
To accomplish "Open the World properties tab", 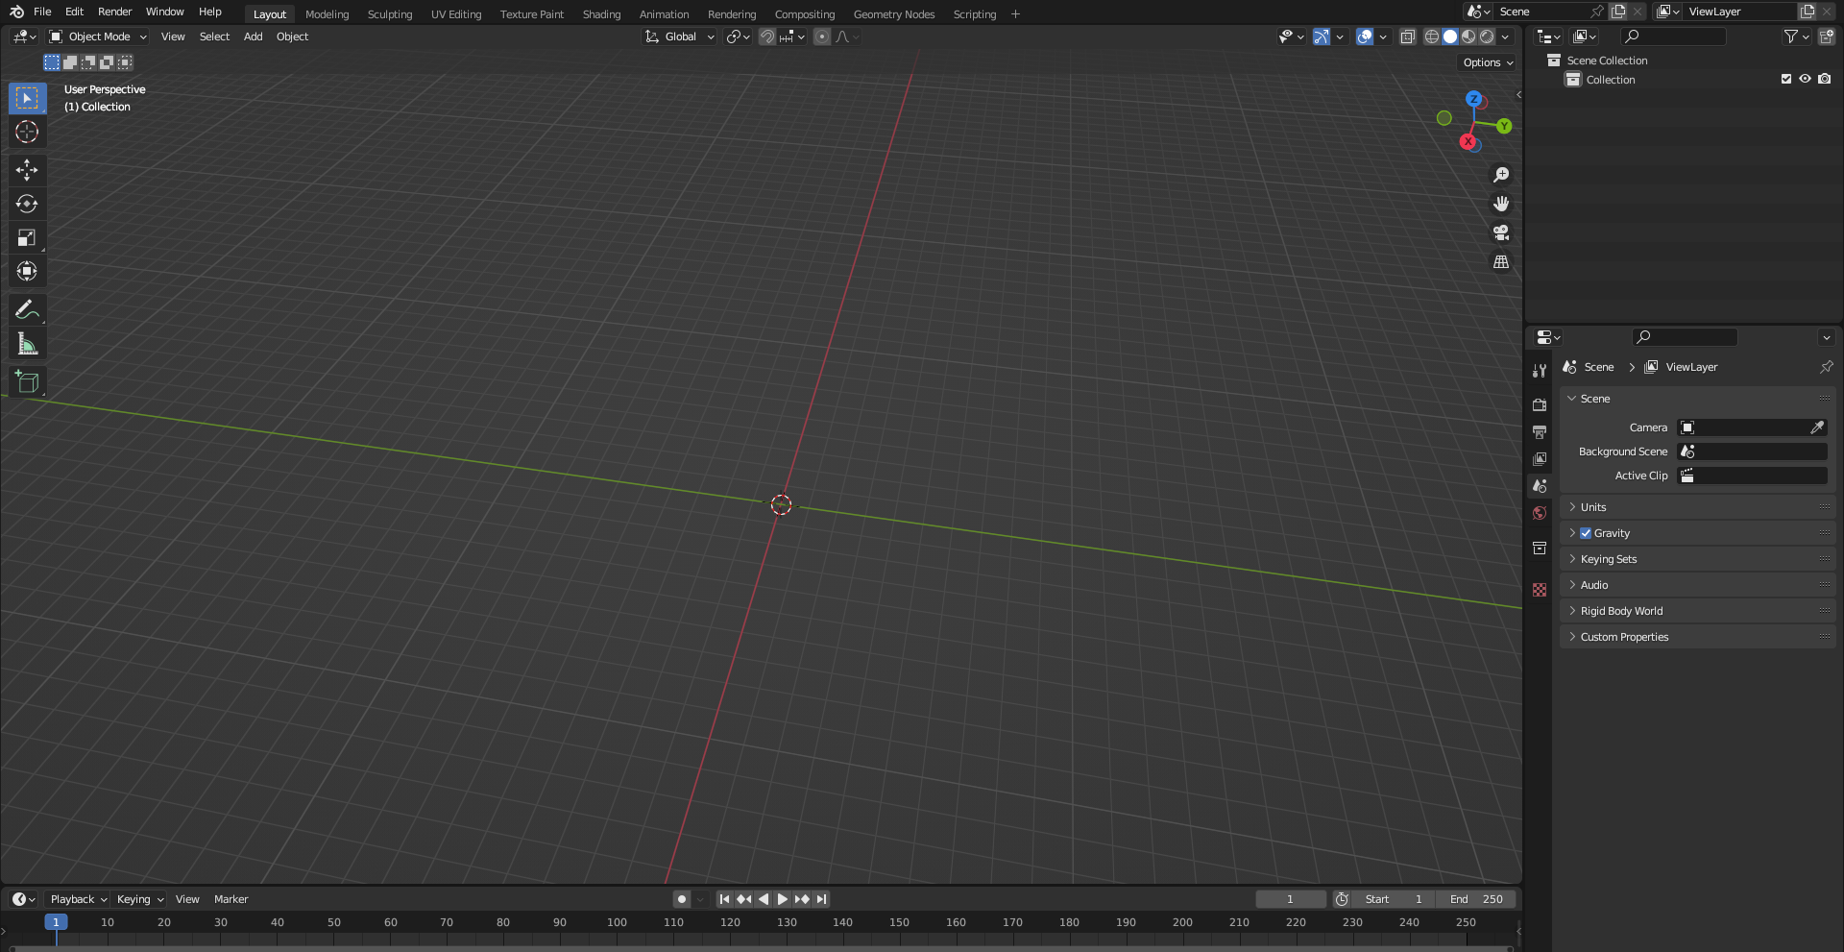I will [1540, 513].
